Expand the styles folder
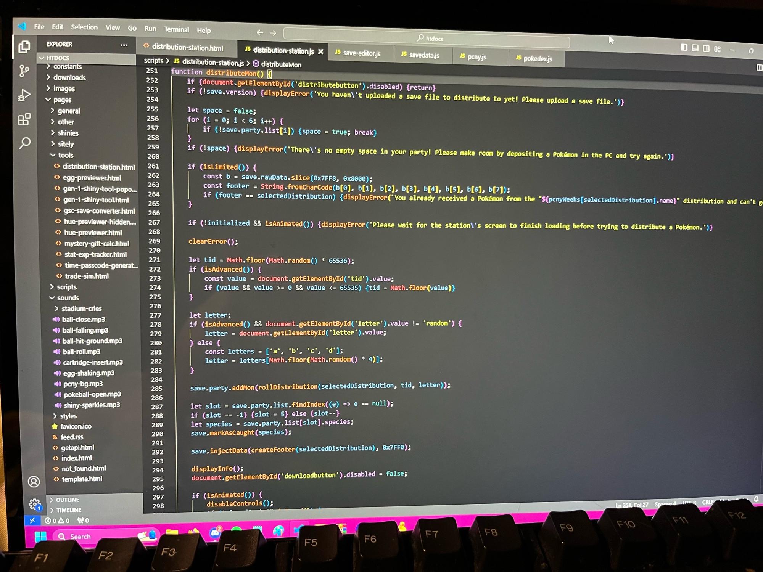Viewport: 763px width, 572px height. coord(64,416)
